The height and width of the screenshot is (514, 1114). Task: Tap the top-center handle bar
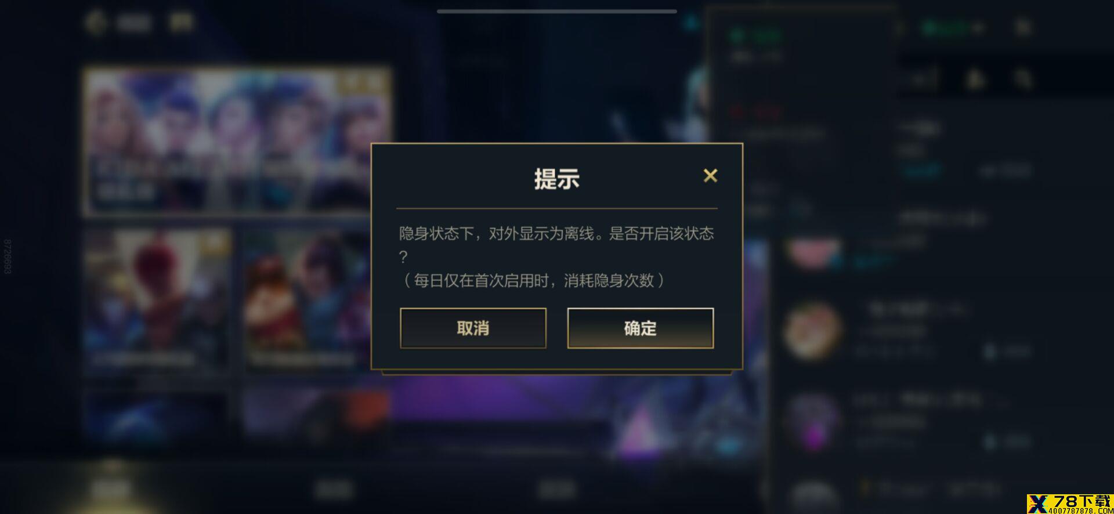(557, 11)
